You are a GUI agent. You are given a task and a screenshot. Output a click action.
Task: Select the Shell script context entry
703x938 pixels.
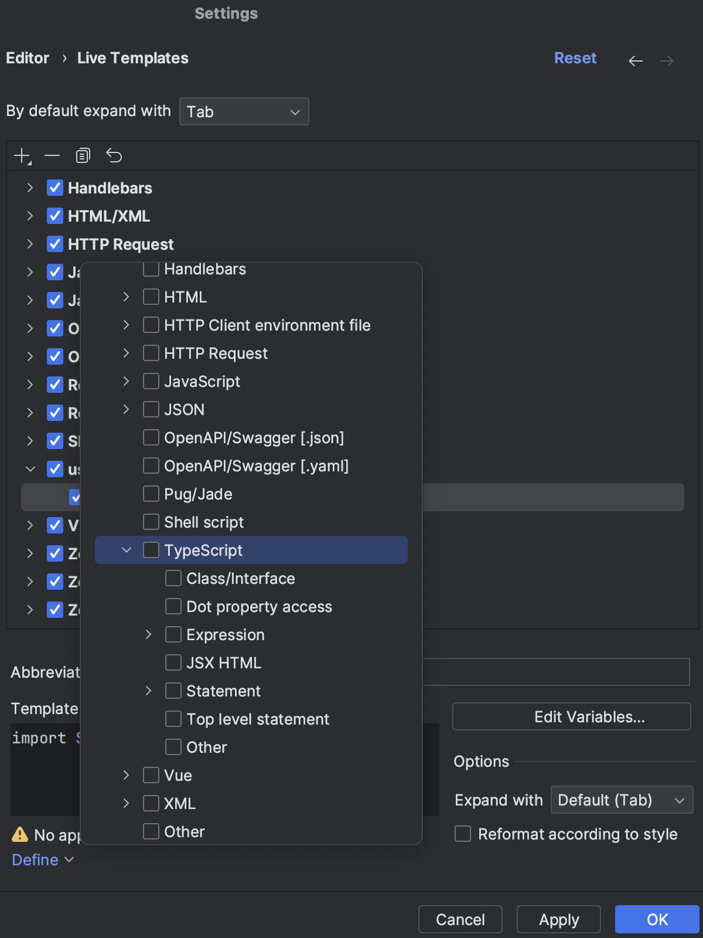tap(204, 522)
